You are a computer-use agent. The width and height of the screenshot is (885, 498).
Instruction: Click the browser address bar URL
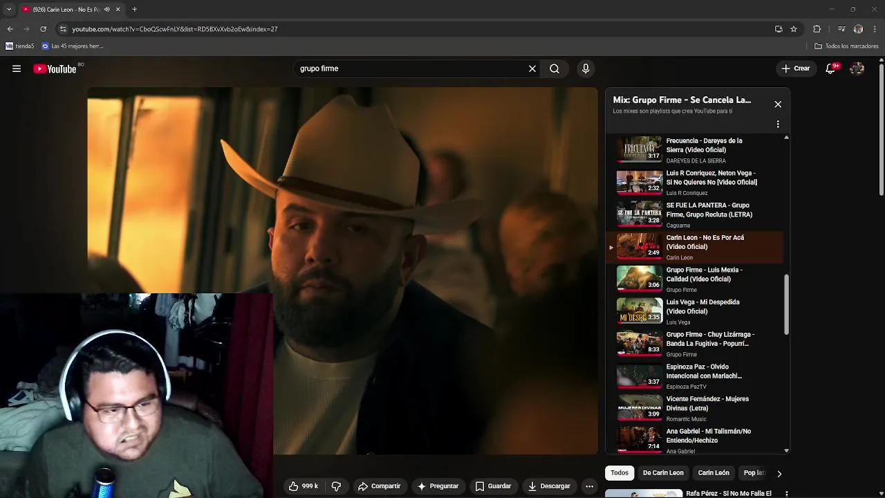[175, 29]
